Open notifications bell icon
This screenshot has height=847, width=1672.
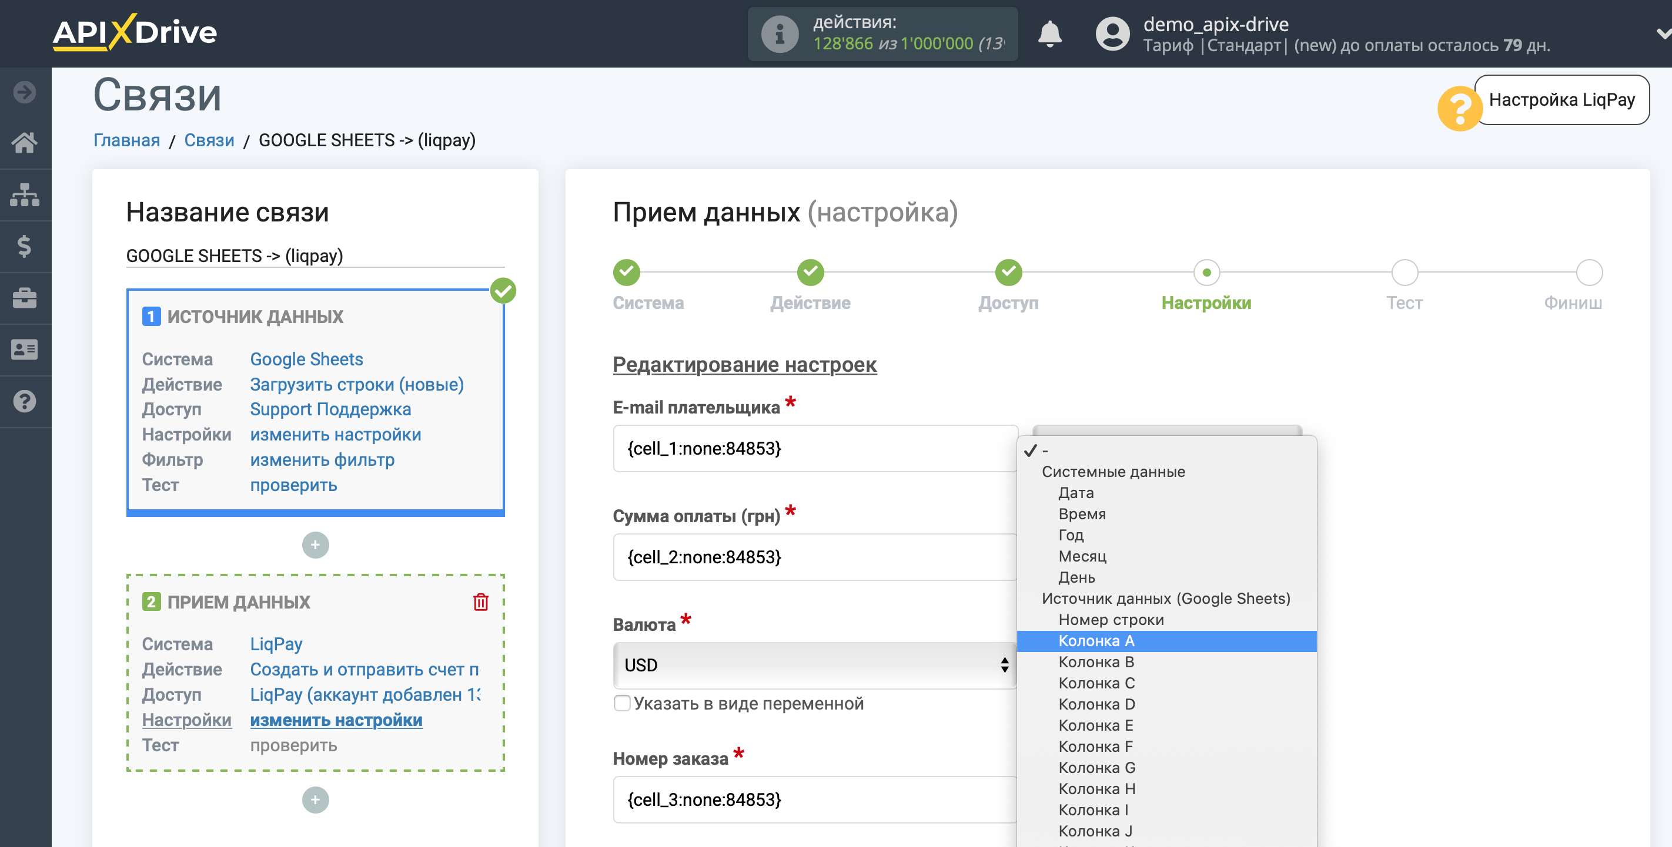pos(1049,33)
